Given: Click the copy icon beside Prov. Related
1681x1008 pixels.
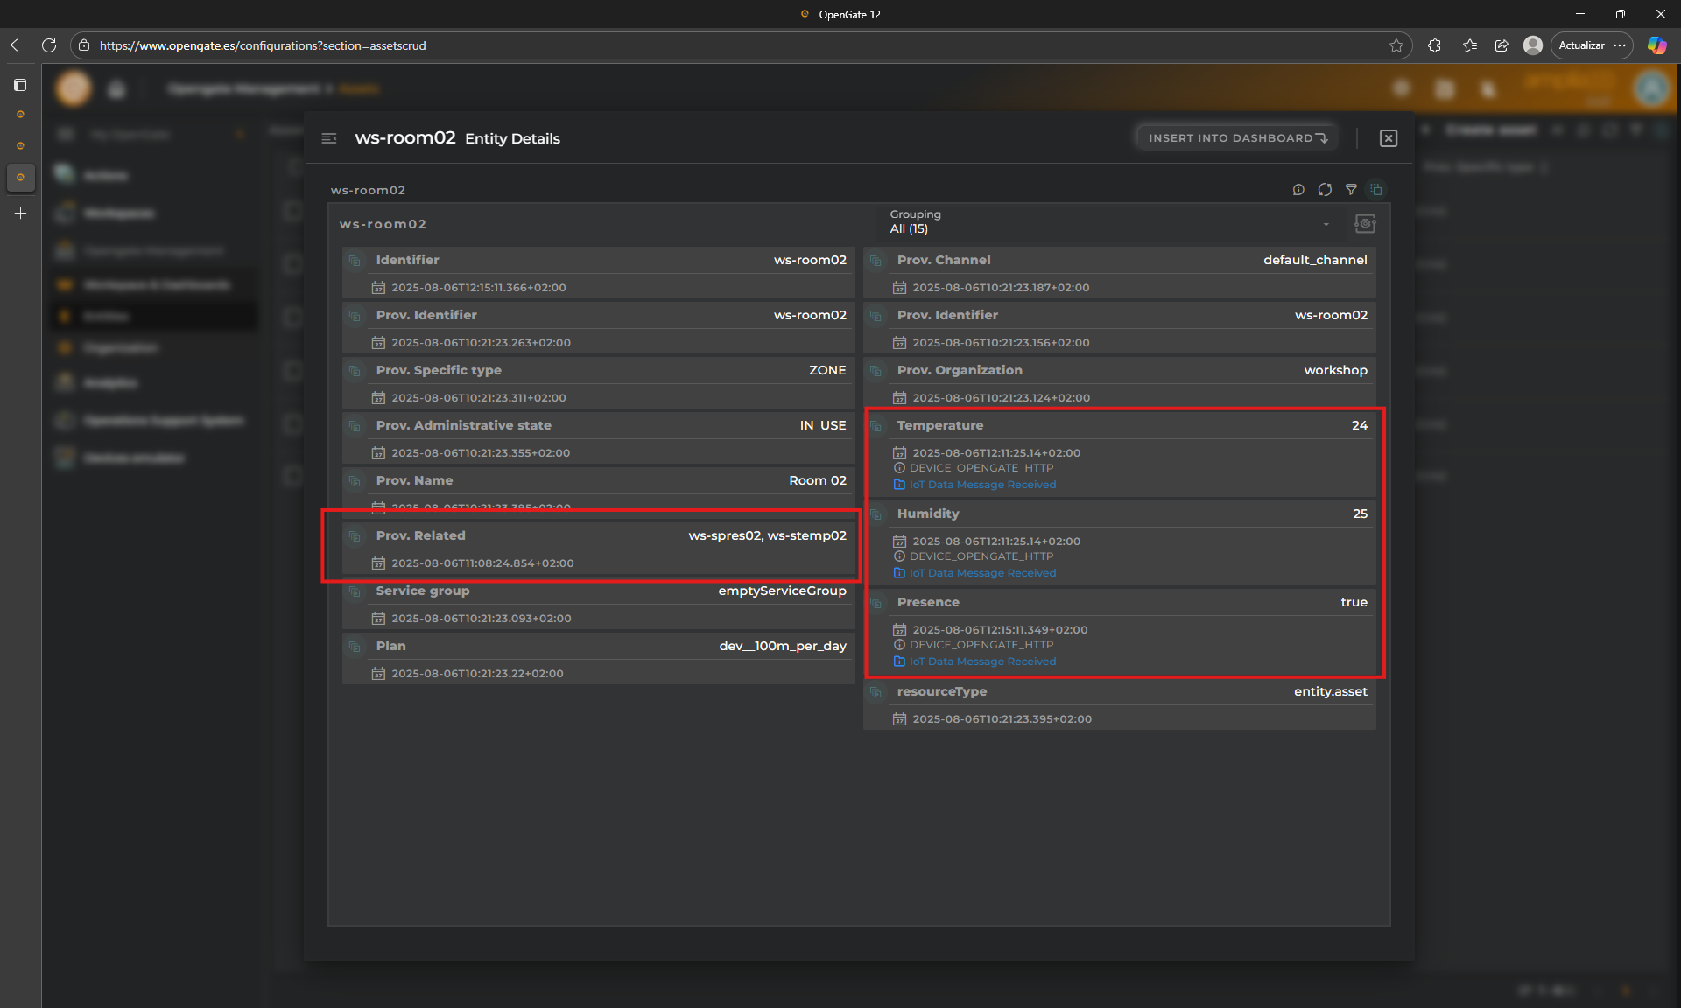Looking at the screenshot, I should (355, 536).
